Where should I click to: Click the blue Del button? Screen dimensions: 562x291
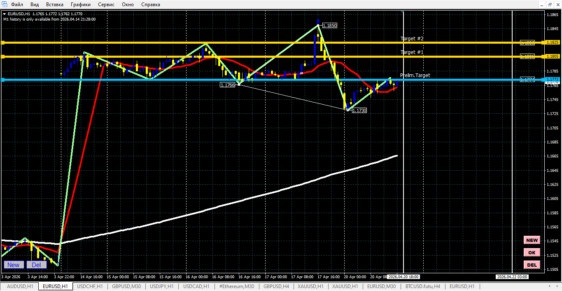[x=37, y=265]
